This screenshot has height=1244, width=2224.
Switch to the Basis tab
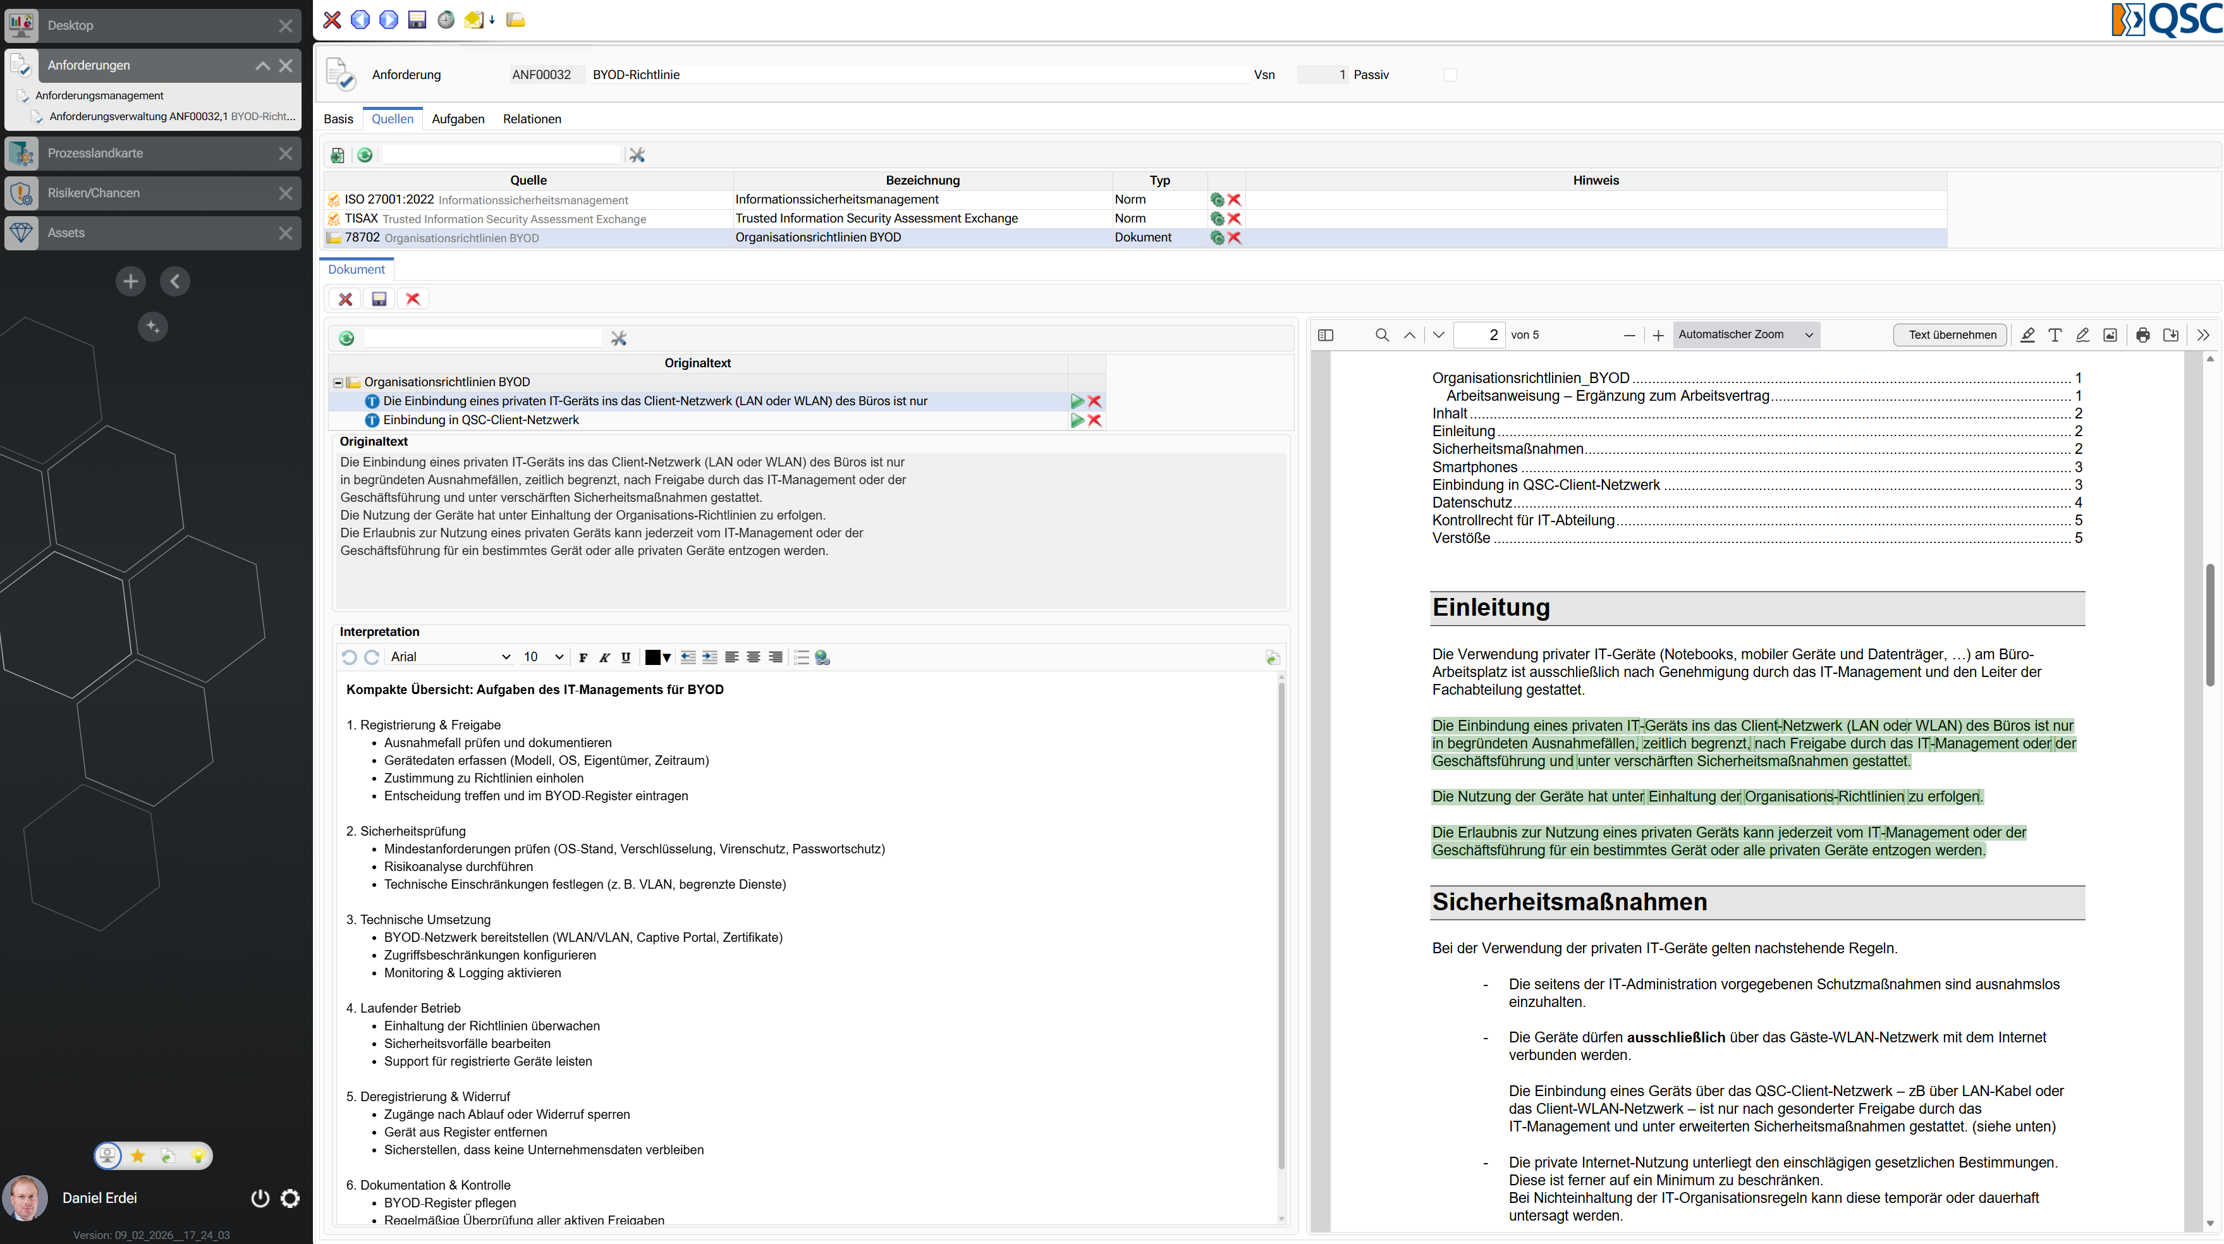click(338, 119)
